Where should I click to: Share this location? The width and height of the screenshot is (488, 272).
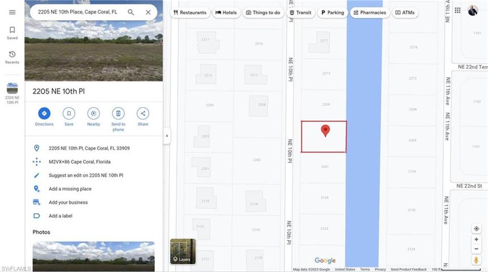click(x=143, y=117)
